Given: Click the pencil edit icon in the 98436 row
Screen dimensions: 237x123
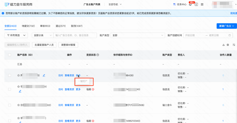Looking at the screenshot, I should point(44,75).
